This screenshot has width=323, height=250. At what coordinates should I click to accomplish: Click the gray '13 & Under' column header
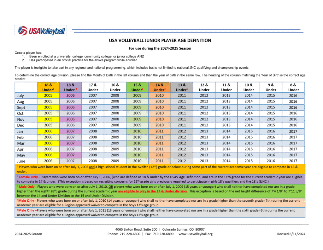coord(182,87)
